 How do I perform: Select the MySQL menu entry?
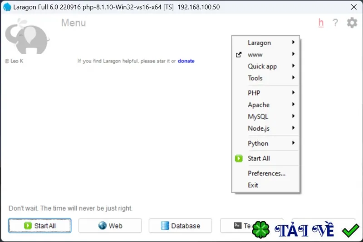pyautogui.click(x=265, y=117)
